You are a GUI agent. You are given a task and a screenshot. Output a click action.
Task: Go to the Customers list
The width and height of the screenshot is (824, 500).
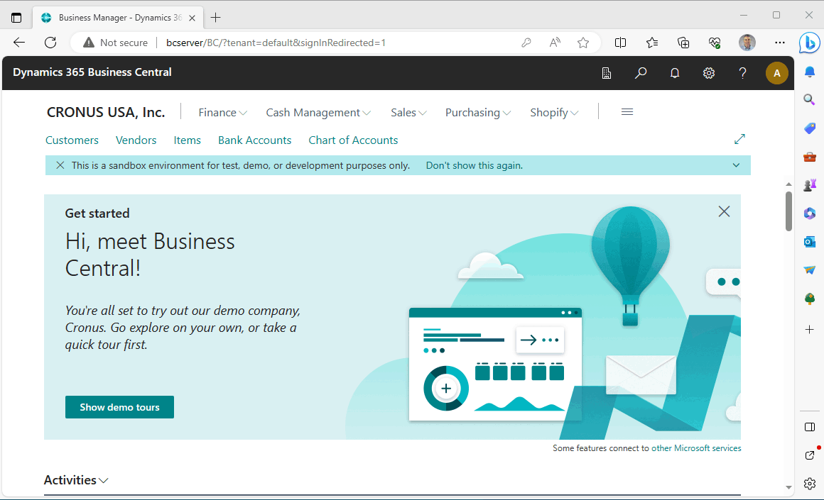pyautogui.click(x=72, y=140)
